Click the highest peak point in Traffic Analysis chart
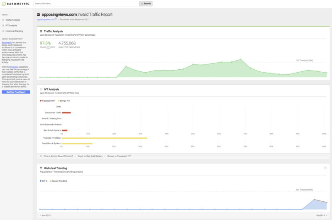 click(x=241, y=59)
